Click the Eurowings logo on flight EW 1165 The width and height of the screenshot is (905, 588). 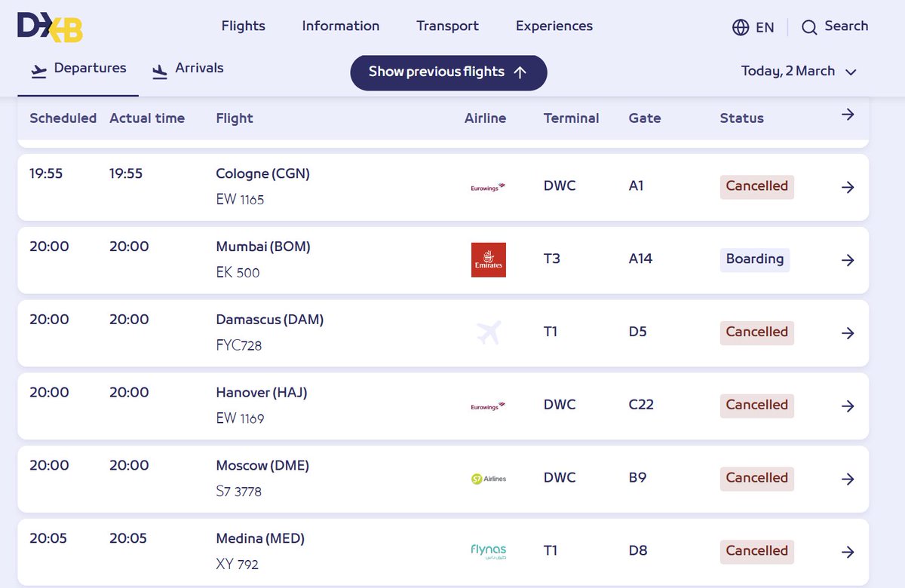pyautogui.click(x=486, y=187)
